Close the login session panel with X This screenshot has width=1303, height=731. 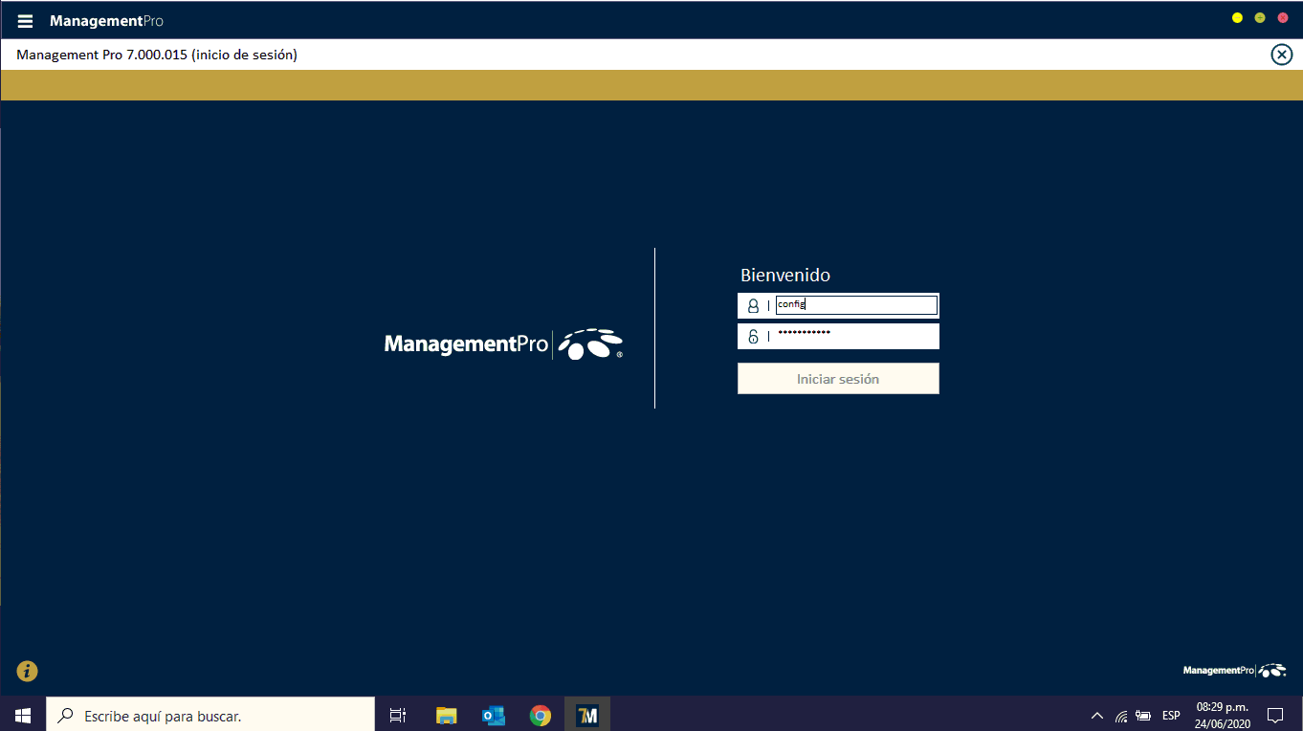click(x=1281, y=55)
